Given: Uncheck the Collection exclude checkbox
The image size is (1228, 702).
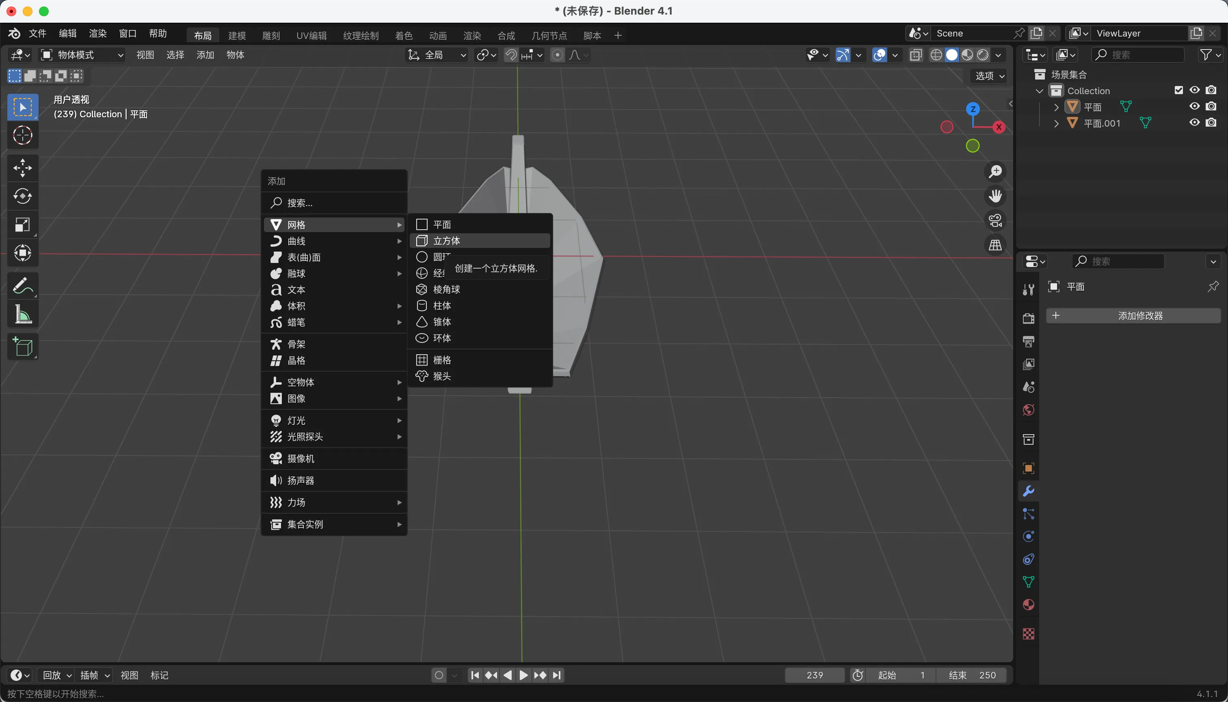Looking at the screenshot, I should pyautogui.click(x=1178, y=90).
